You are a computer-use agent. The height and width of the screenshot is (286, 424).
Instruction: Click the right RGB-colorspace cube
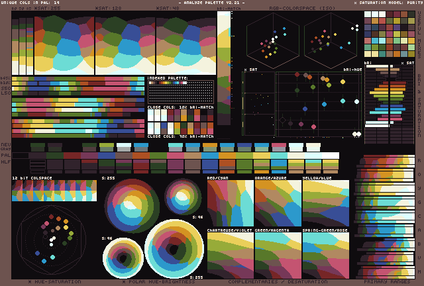pos(332,39)
